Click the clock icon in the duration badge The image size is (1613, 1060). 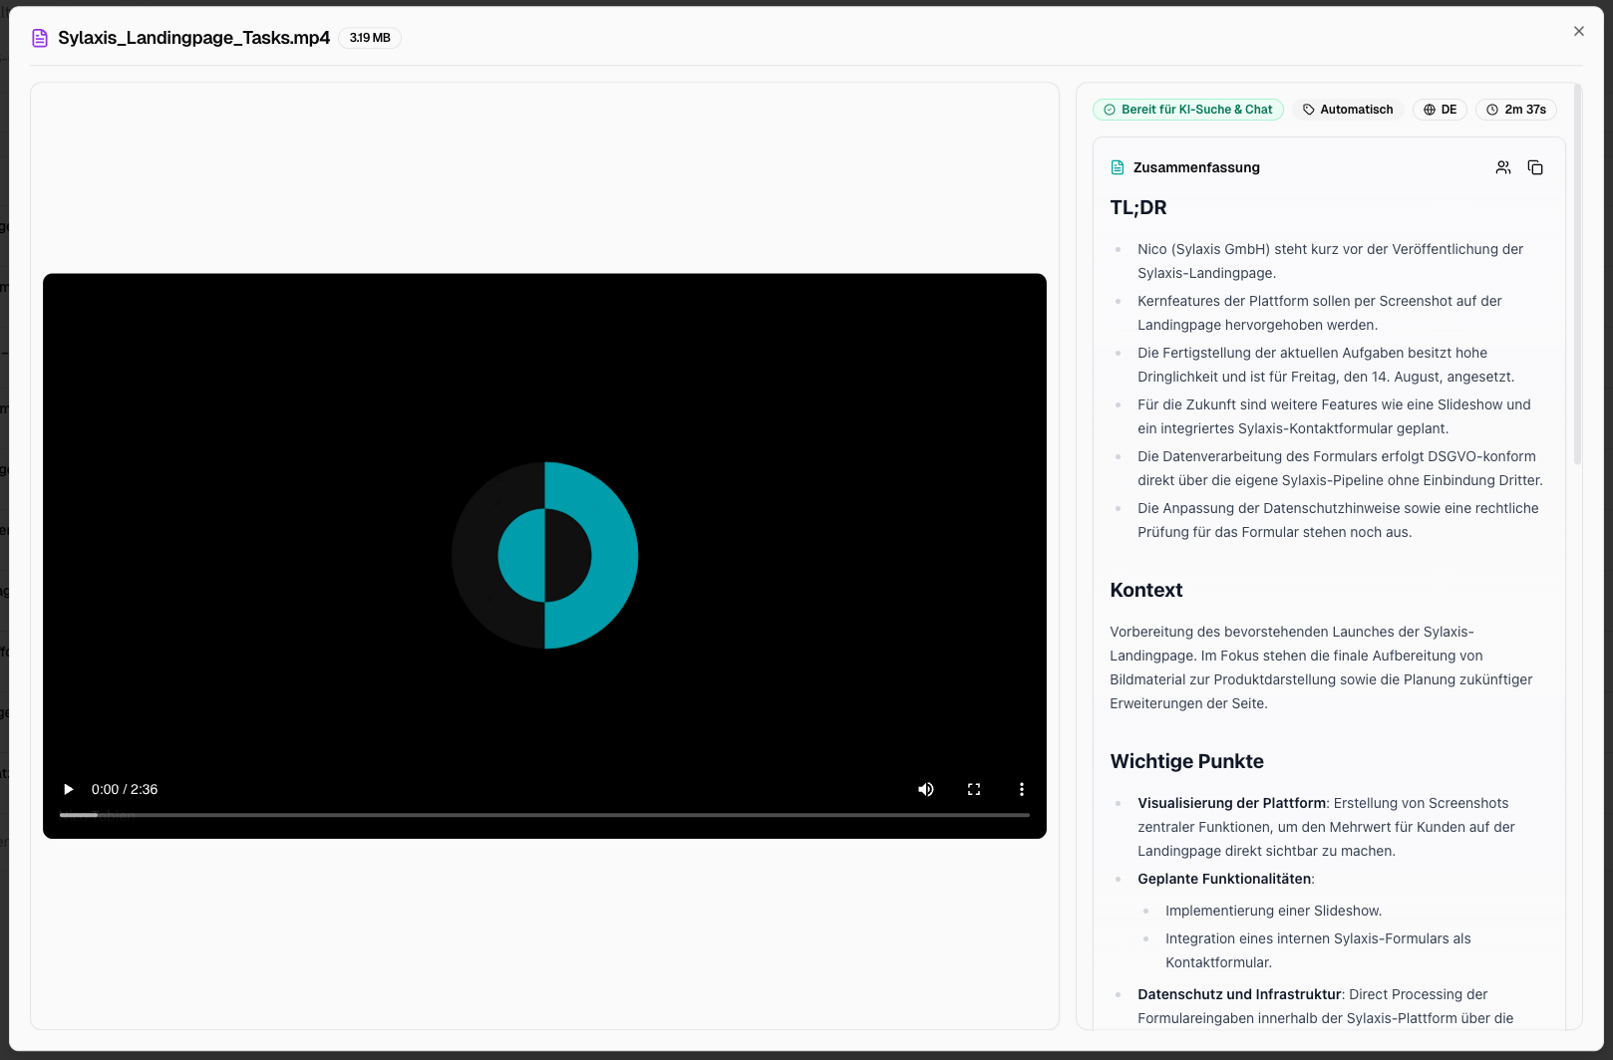click(1492, 110)
